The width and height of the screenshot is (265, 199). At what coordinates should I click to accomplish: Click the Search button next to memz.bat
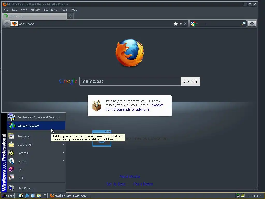[x=190, y=81]
